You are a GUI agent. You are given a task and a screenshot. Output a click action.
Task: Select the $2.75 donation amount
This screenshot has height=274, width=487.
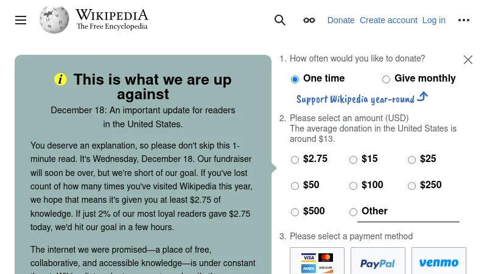[x=295, y=160]
